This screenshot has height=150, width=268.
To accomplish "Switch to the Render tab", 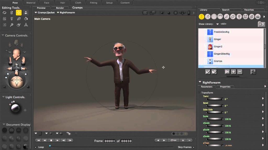I will click(59, 8).
